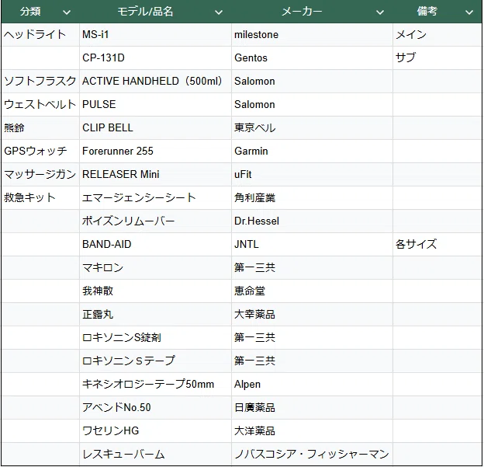Select the メーカー header label
484x467 pixels.
[302, 12]
